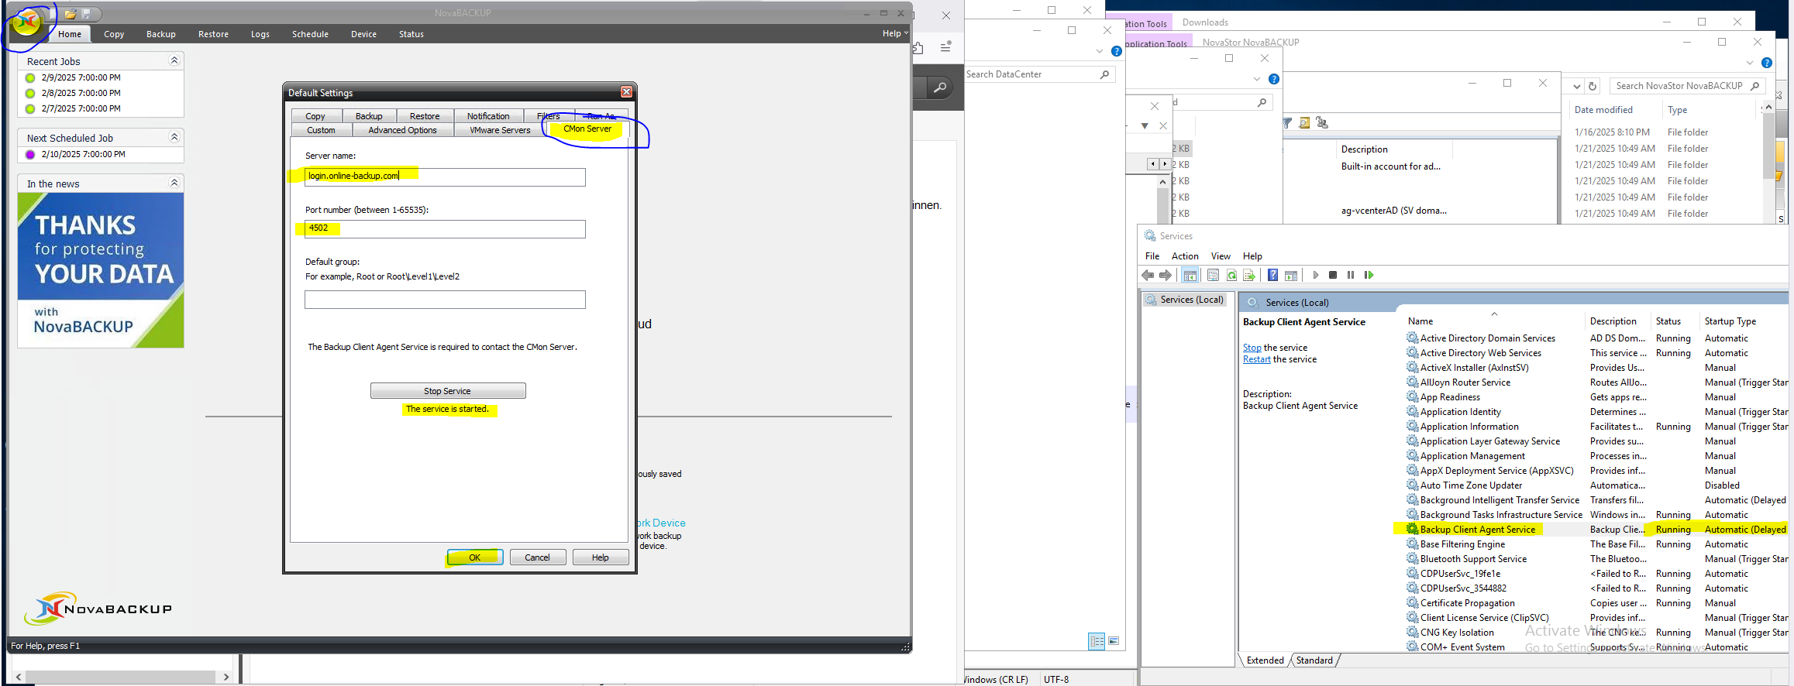Toggle Show/Hide Console Tree in Services toolbar
The image size is (1794, 686).
pyautogui.click(x=1190, y=275)
